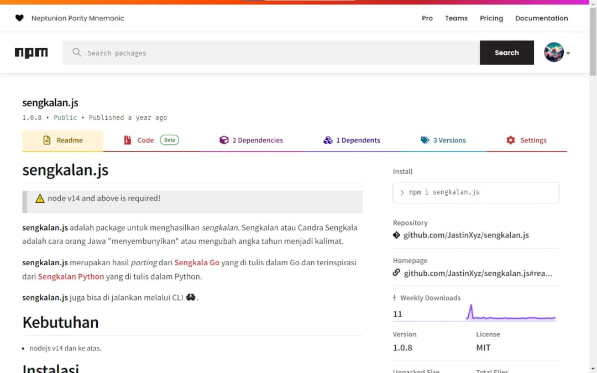This screenshot has height=373, width=597.
Task: Open the Documentation page
Action: coord(541,18)
